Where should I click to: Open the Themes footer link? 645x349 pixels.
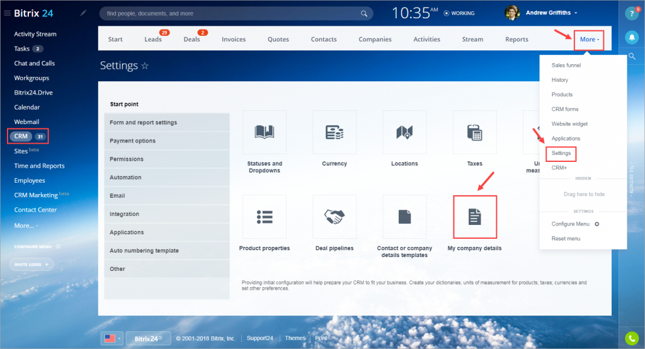pos(295,338)
